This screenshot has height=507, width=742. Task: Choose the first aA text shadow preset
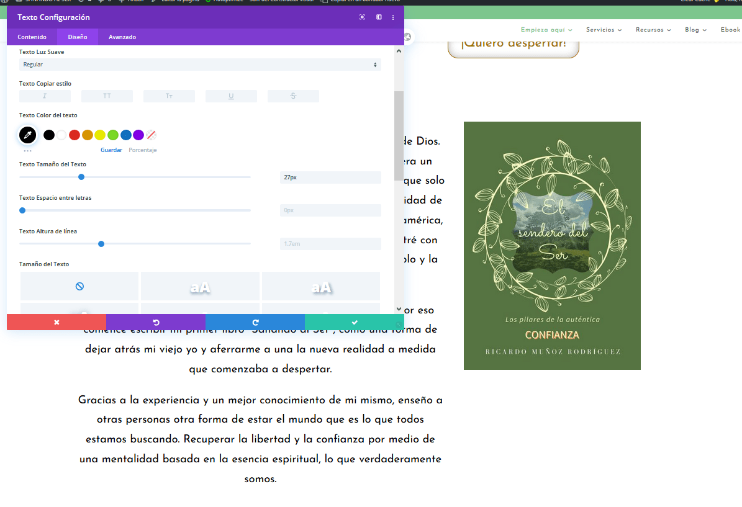[x=200, y=286]
